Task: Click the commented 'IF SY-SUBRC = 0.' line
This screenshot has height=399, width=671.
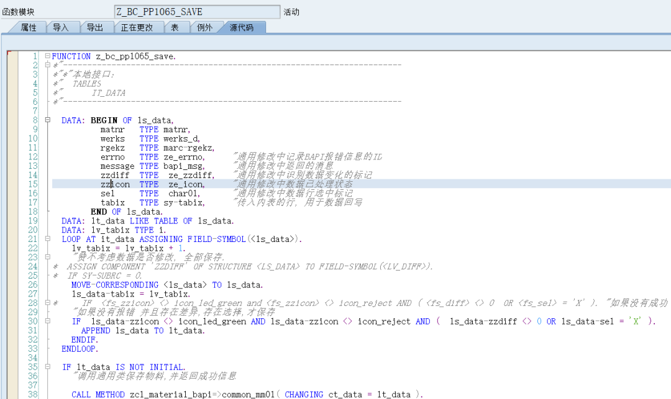Action: click(x=105, y=276)
